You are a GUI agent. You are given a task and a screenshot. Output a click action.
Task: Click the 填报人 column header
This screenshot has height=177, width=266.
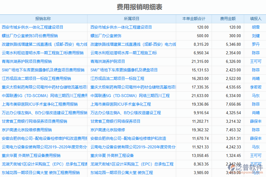click(x=256, y=19)
